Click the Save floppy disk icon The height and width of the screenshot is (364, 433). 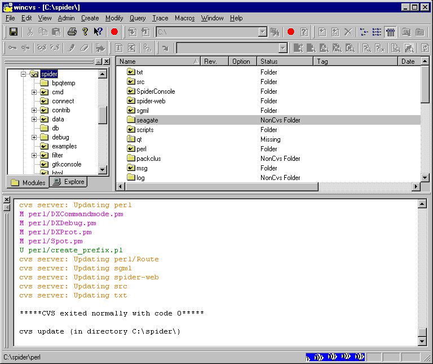[14, 32]
